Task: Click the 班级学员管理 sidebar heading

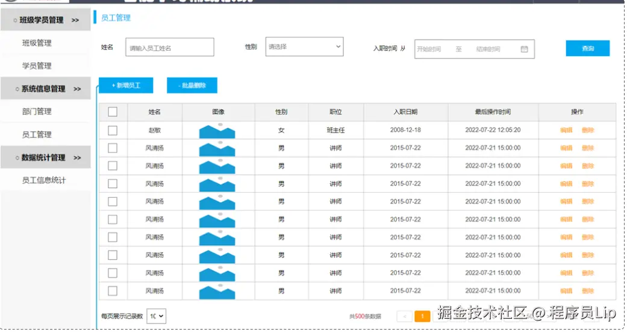Action: pos(42,20)
